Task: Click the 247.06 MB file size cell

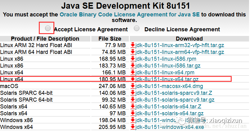Action: [x=112, y=86]
